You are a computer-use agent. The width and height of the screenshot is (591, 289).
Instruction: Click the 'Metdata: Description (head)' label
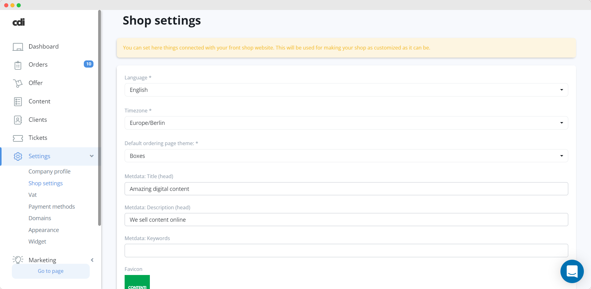click(x=157, y=207)
